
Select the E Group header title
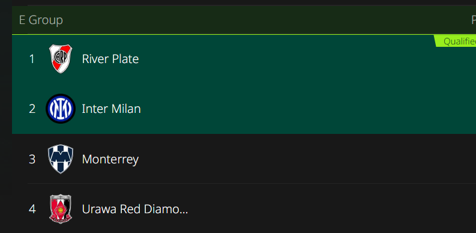[41, 20]
